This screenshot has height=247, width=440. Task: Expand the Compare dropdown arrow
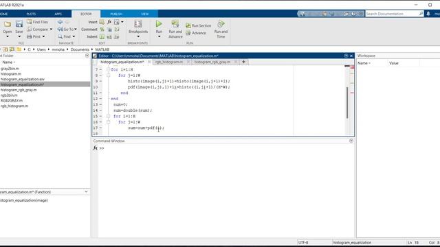[51, 29]
